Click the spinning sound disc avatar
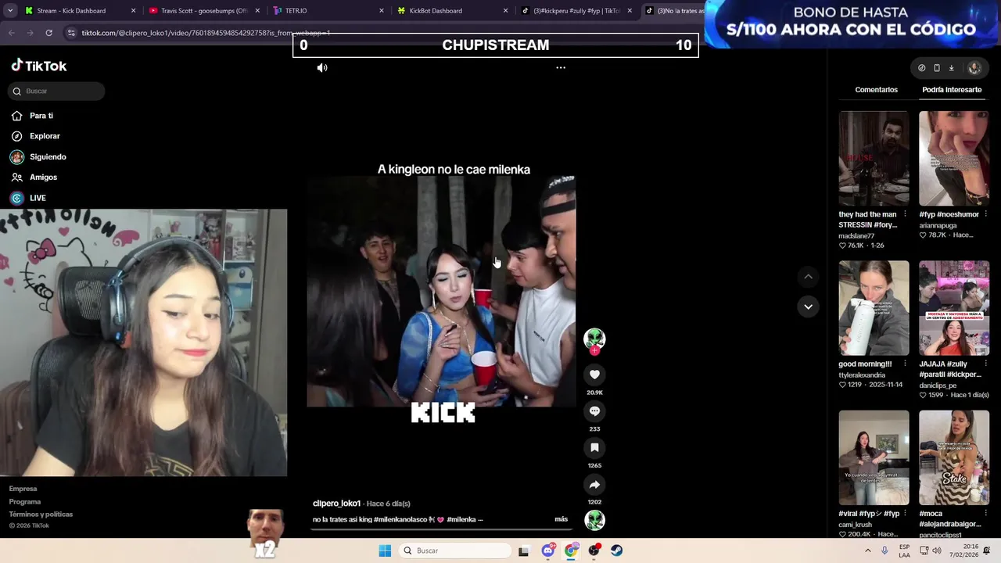Image resolution: width=1001 pixels, height=563 pixels. (x=594, y=520)
